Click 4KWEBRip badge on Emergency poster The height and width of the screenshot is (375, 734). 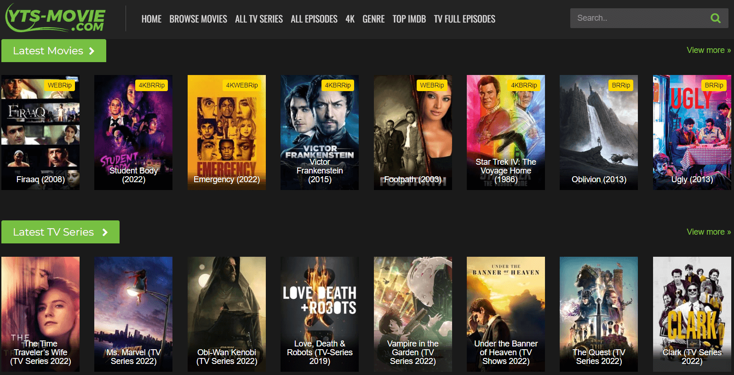[x=242, y=85]
